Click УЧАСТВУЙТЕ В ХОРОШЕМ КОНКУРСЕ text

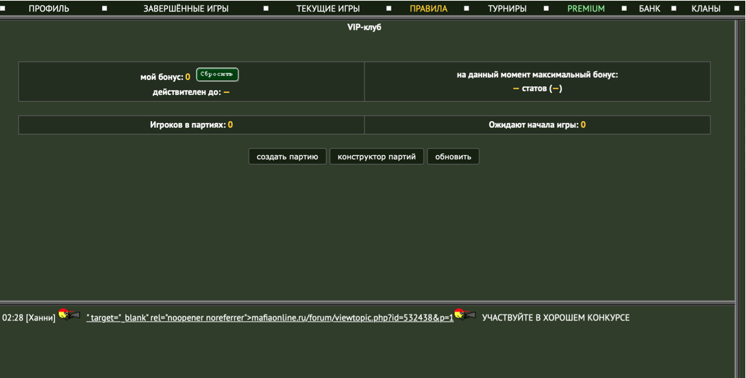pyautogui.click(x=556, y=318)
